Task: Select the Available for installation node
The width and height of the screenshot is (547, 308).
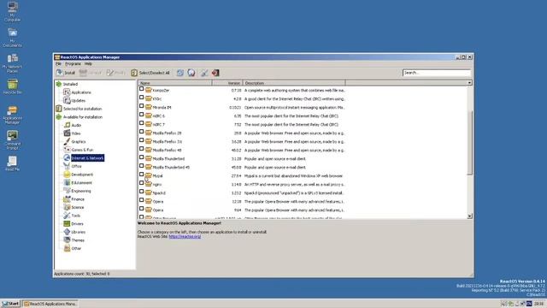Action: [83, 117]
